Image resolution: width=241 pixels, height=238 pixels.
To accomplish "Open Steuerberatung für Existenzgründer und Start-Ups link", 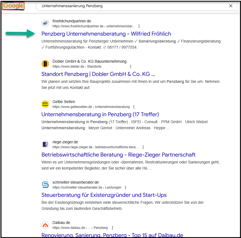I will [x=104, y=195].
